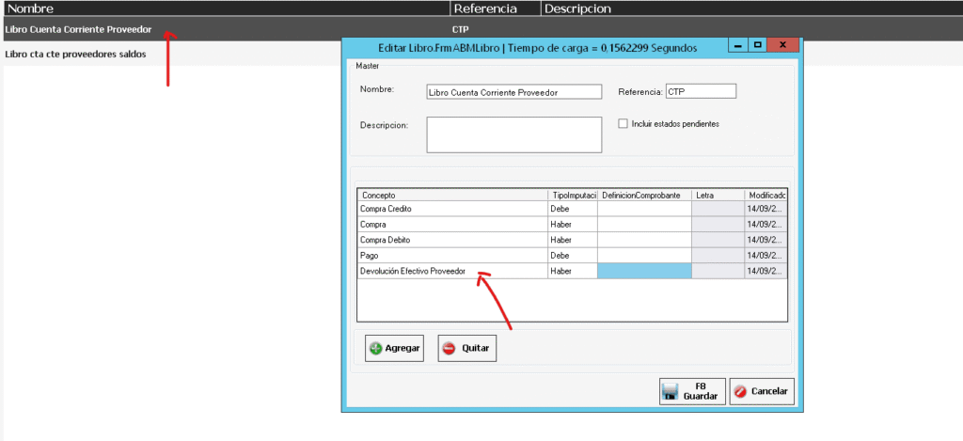Select Devolución Efectivo Proveedor concept row

(451, 271)
